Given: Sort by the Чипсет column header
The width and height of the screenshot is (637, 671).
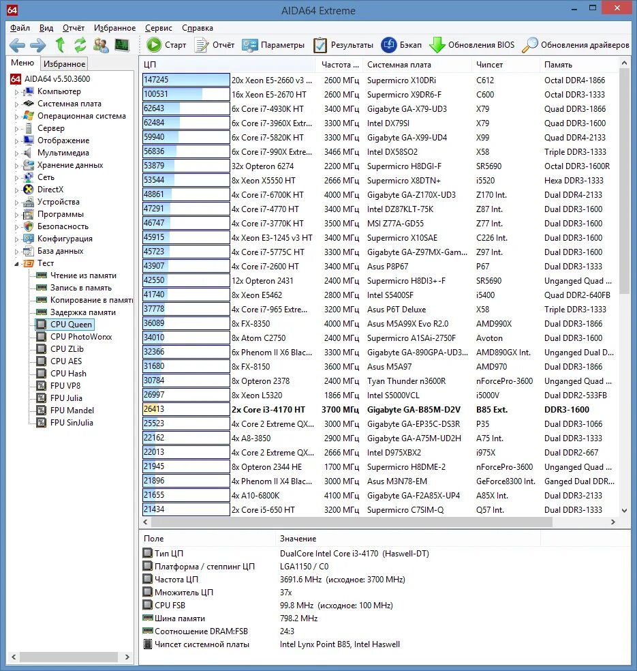Looking at the screenshot, I should point(506,65).
